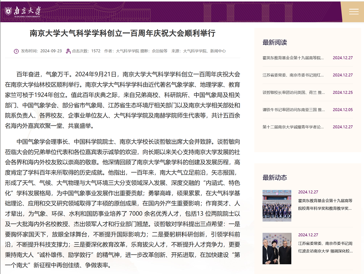Click the pointer icon beside 点击次数
This screenshot has height=274, width=364.
coord(68,51)
